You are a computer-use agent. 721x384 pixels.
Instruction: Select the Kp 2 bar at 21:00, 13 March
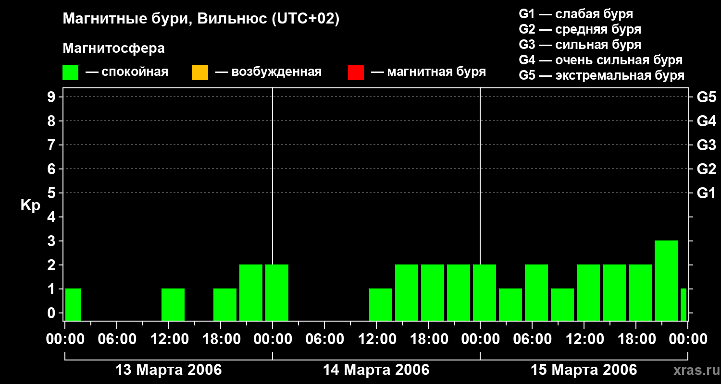coord(251,292)
